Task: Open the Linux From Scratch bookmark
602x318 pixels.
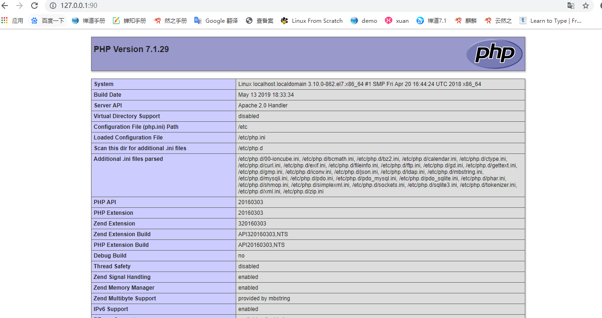Action: [x=312, y=20]
